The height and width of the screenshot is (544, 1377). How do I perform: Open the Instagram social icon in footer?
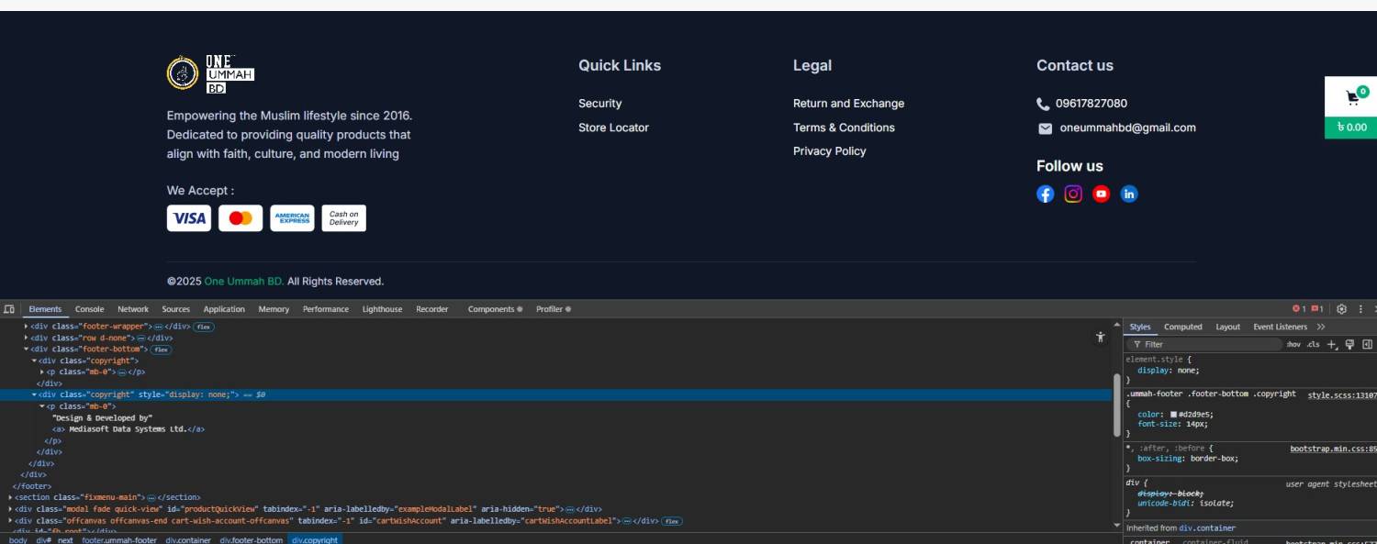click(1073, 194)
